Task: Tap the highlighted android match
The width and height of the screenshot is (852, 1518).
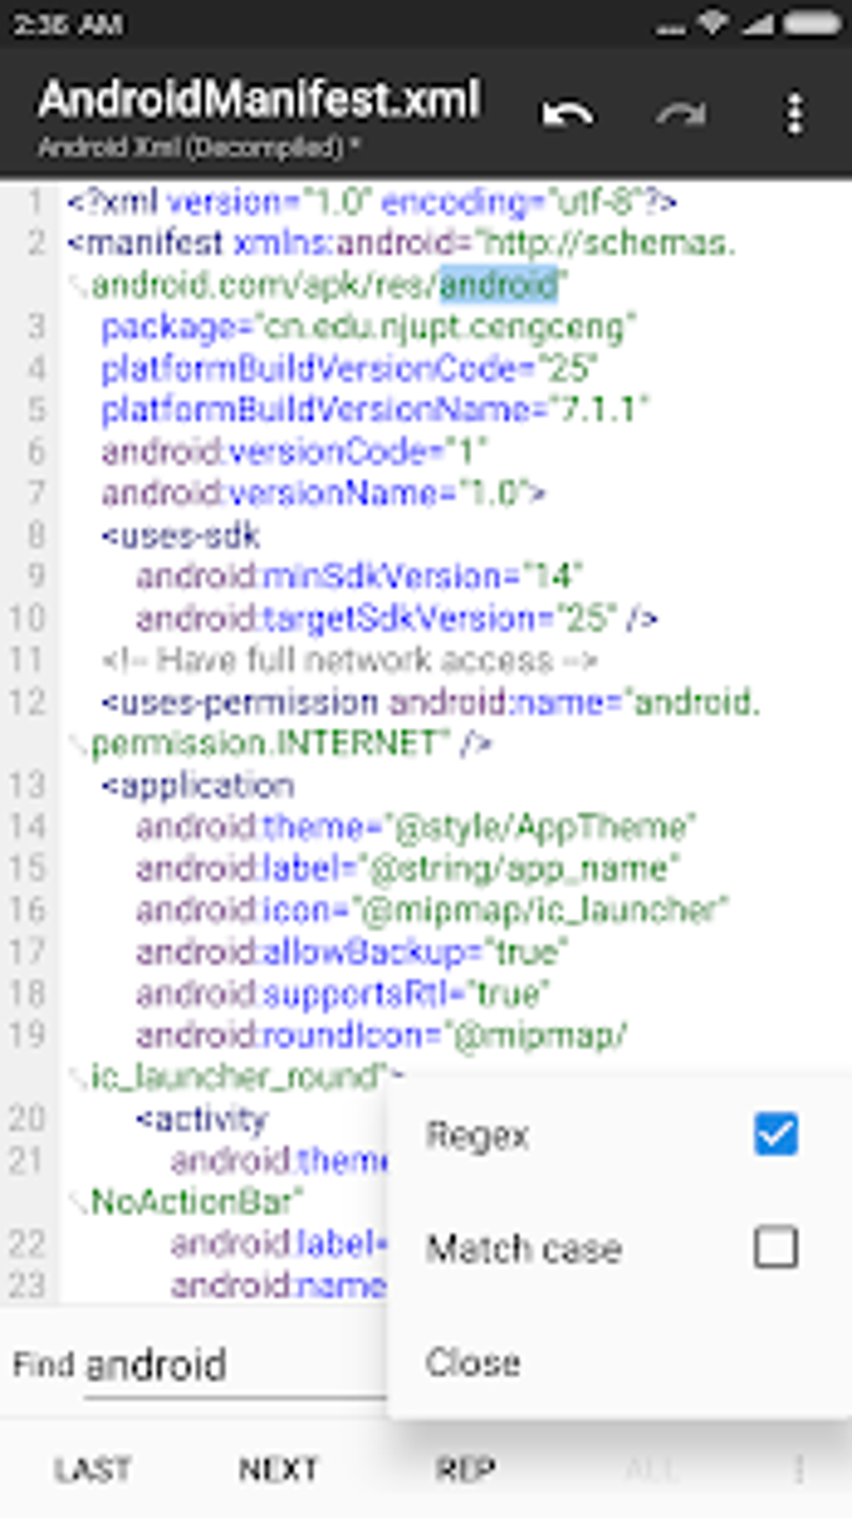Action: (499, 285)
